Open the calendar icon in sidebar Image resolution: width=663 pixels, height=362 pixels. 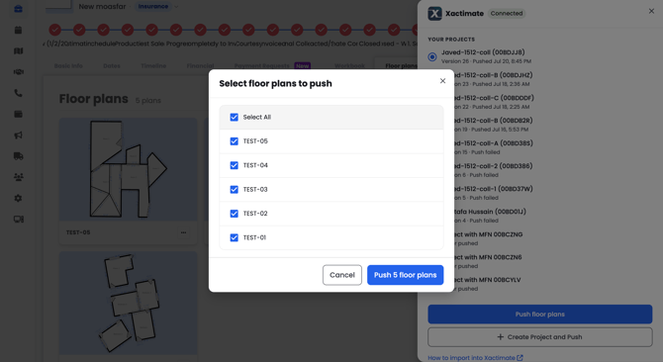pyautogui.click(x=18, y=30)
